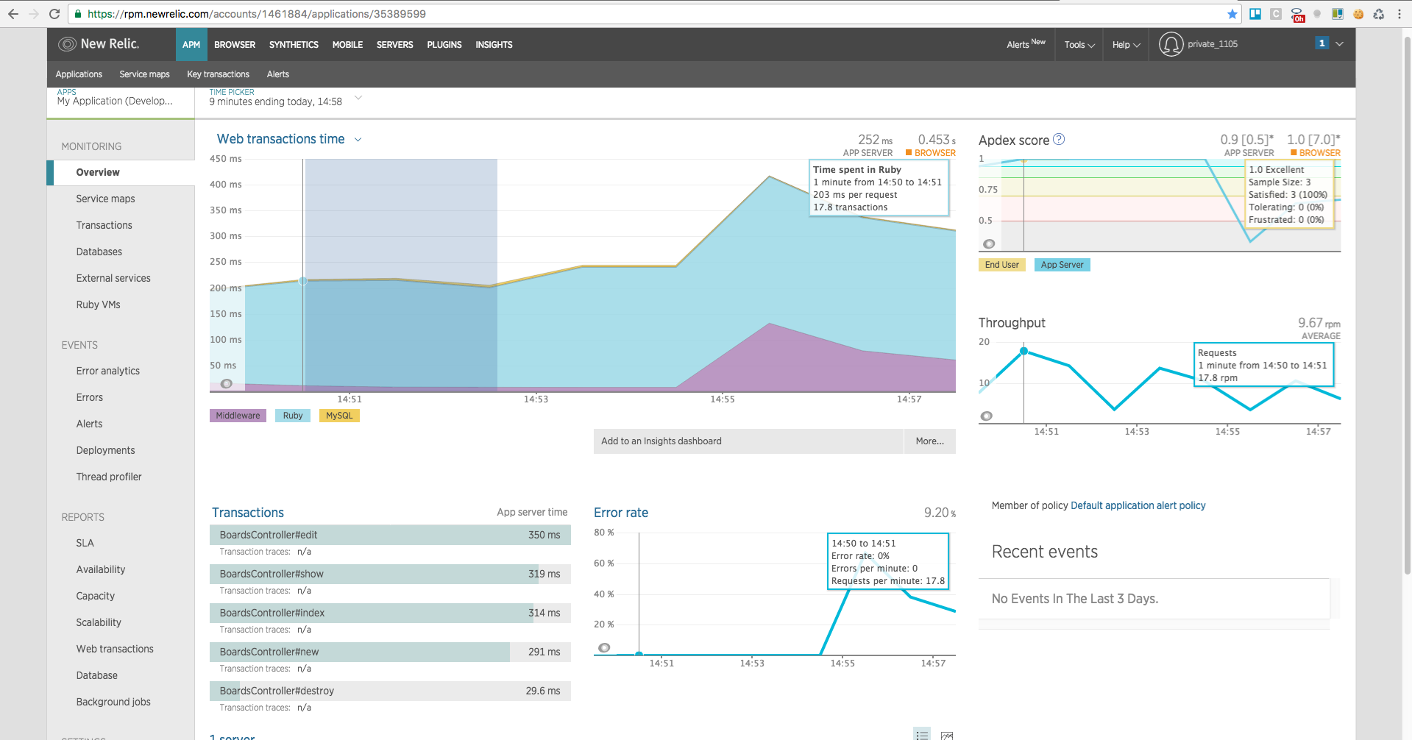Switch servers section to chart view icon

click(947, 735)
